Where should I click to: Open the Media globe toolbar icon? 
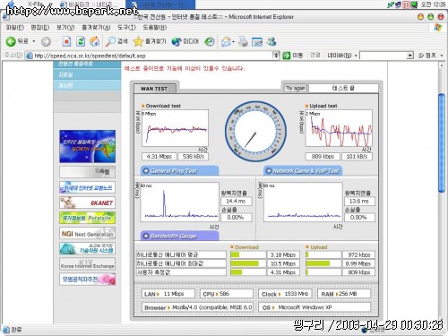coord(177,41)
